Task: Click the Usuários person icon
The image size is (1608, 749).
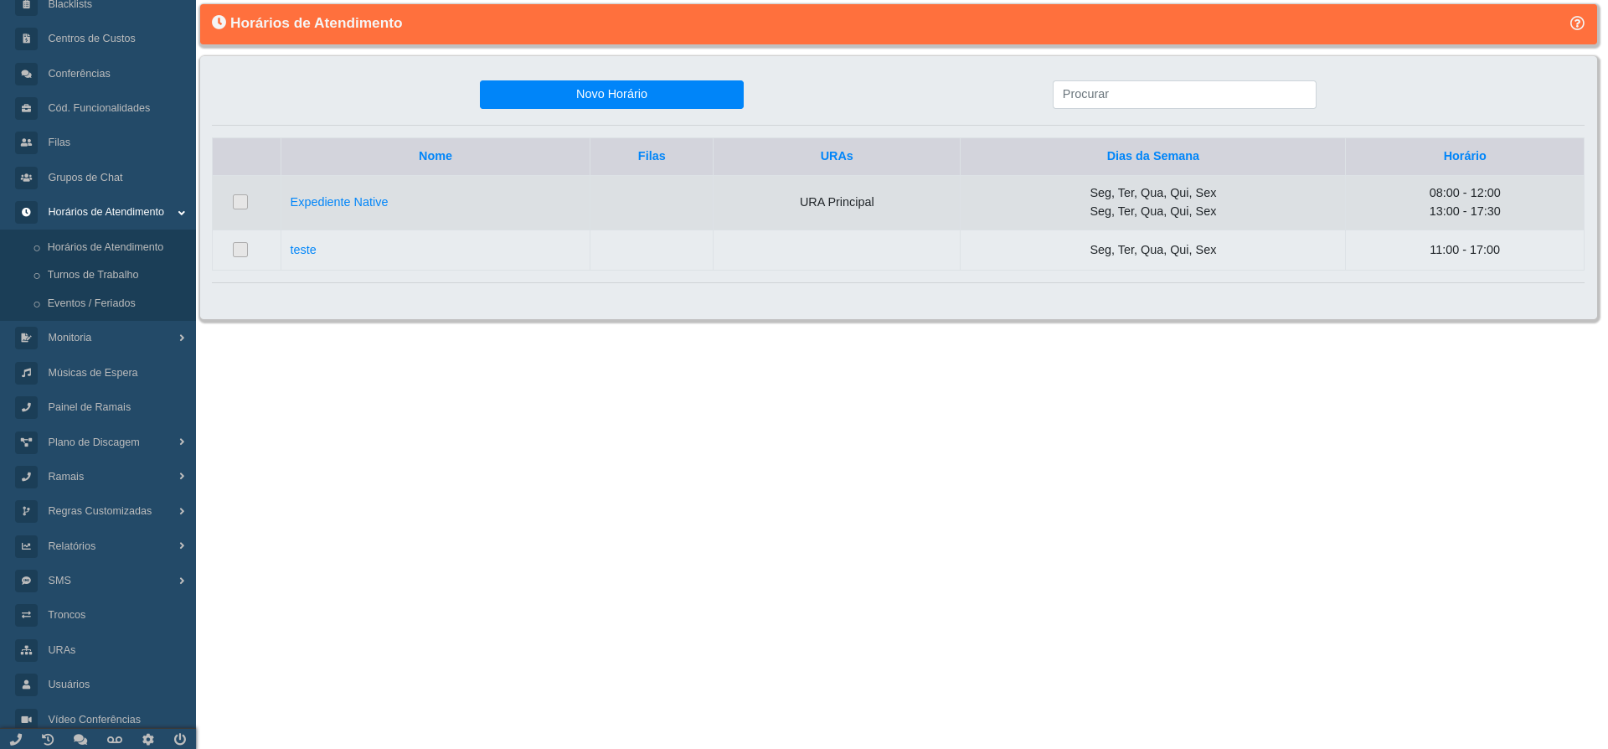Action: tap(26, 684)
